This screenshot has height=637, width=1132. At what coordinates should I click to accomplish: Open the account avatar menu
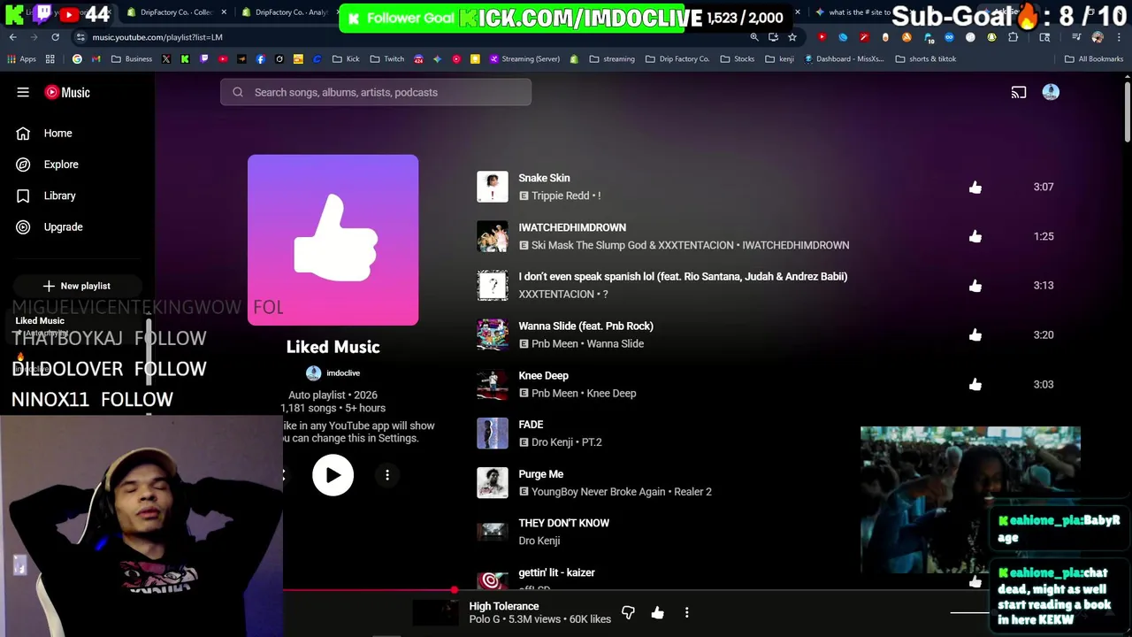(1051, 92)
